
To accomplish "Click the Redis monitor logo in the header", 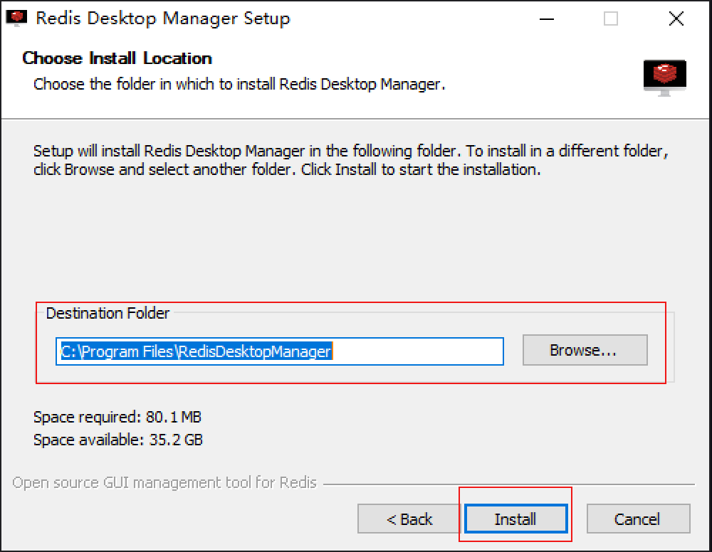I will pyautogui.click(x=664, y=76).
